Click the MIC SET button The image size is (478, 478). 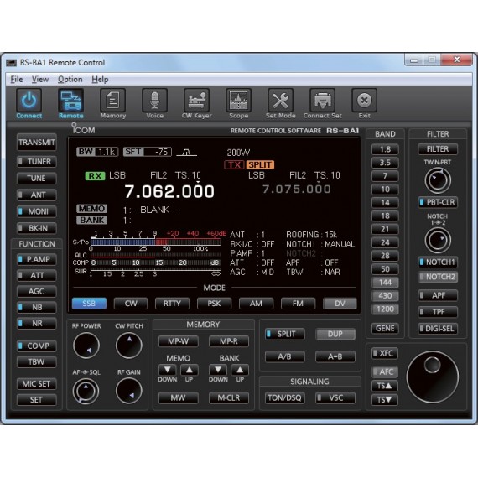click(37, 384)
